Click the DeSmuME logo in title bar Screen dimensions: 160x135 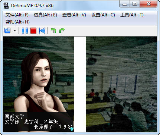[6, 6]
